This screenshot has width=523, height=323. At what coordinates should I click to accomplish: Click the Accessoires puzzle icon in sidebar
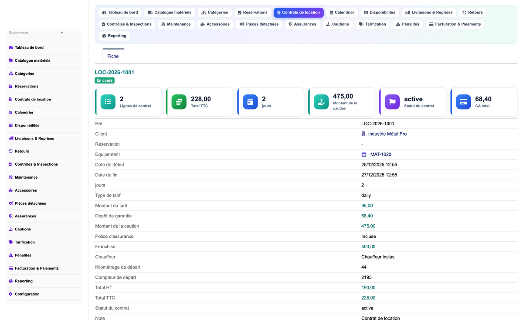click(10, 190)
